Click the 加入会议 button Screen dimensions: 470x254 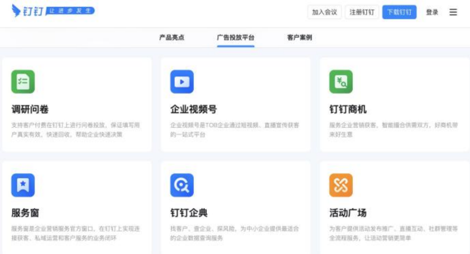pyautogui.click(x=325, y=12)
